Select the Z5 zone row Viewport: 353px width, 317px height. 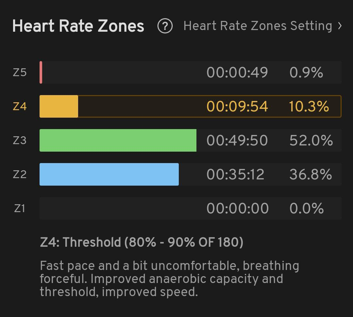(190, 72)
